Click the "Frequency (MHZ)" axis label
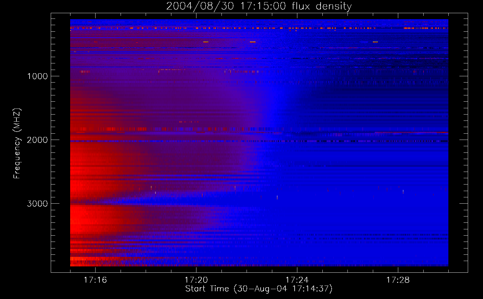483x299 pixels. point(17,144)
